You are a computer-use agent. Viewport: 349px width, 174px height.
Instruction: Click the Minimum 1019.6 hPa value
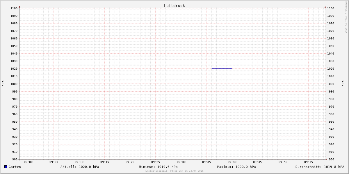[x=158, y=167]
